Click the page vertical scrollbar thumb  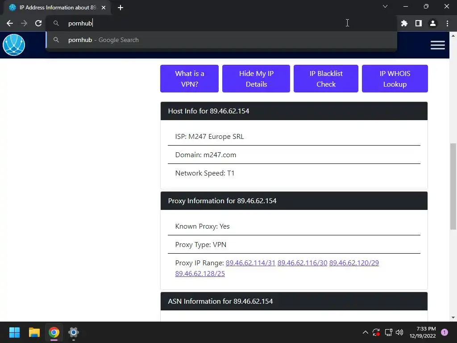[453, 187]
